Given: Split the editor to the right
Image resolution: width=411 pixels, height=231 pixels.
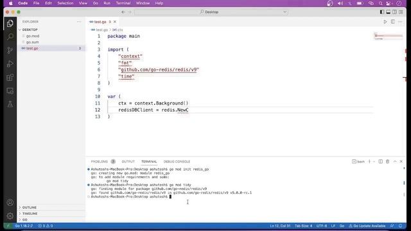Looking at the screenshot, I should (392, 22).
